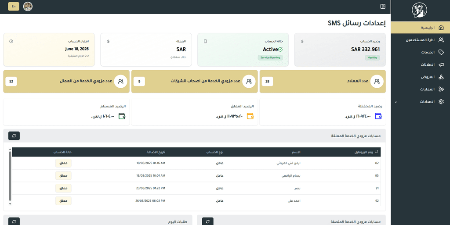Refresh the حسابات مزودي الخدمة المتصلة panel
The height and width of the screenshot is (225, 450).
click(208, 221)
